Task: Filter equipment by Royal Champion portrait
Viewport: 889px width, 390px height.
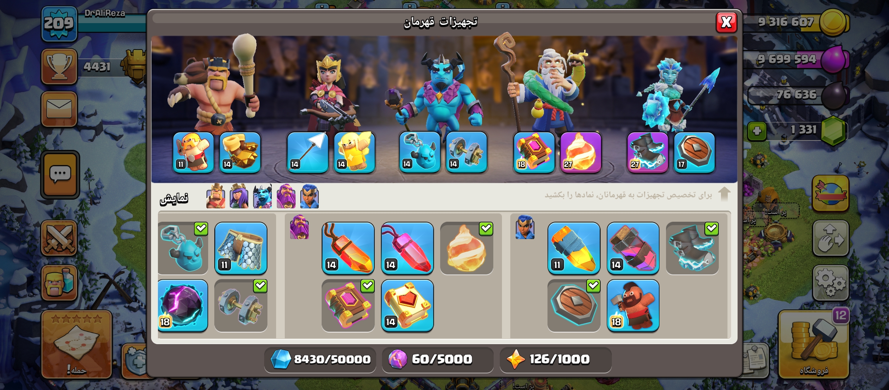Action: (309, 196)
